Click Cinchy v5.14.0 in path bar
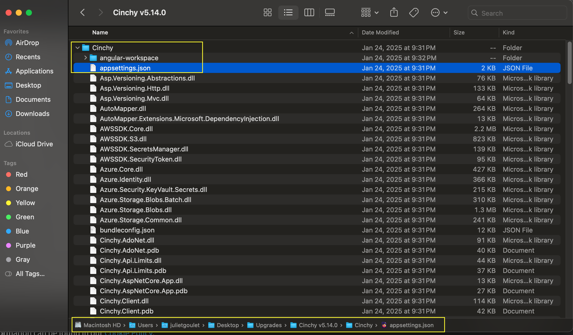573x335 pixels. pos(314,325)
